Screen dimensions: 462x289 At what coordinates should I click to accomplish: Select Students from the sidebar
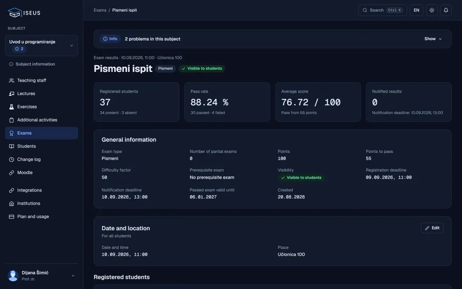pos(41,146)
